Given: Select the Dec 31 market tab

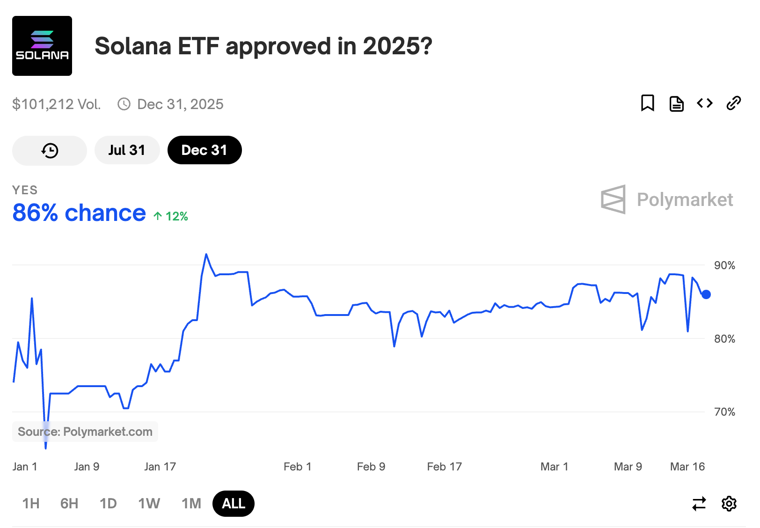Looking at the screenshot, I should click(205, 150).
